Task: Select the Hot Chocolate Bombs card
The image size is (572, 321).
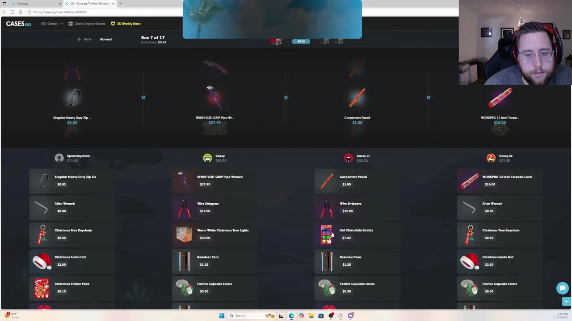Action: tap(357, 234)
